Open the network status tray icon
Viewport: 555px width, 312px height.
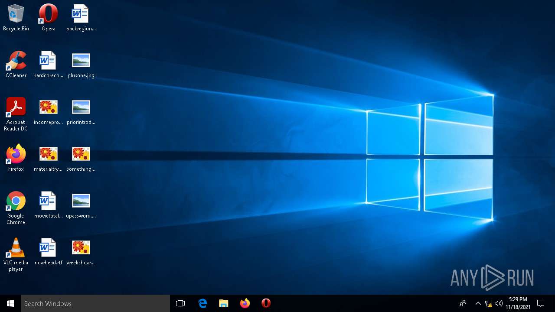[x=489, y=303]
